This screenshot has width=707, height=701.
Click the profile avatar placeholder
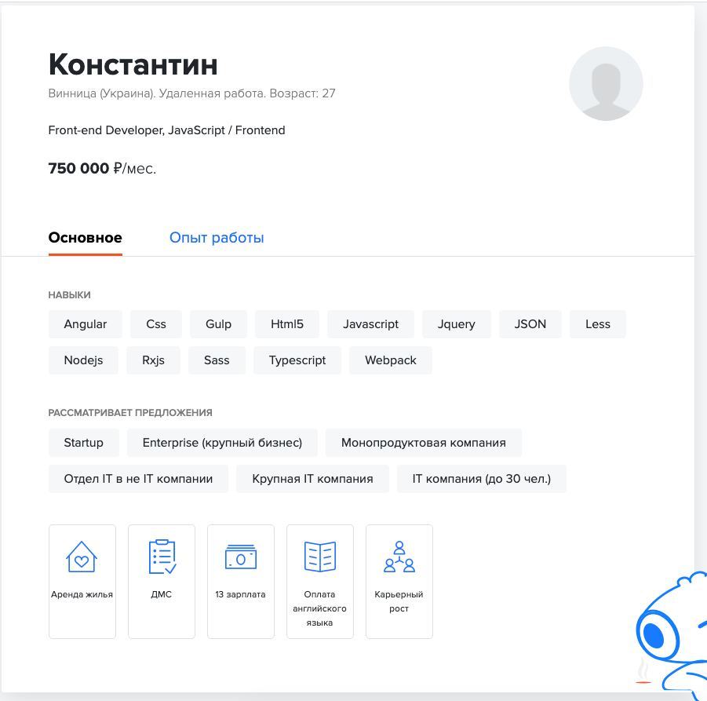pos(606,83)
